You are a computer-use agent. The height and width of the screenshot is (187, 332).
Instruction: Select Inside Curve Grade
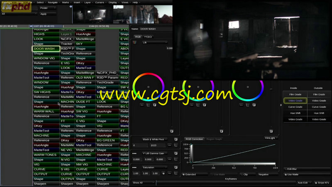[x=295, y=107]
